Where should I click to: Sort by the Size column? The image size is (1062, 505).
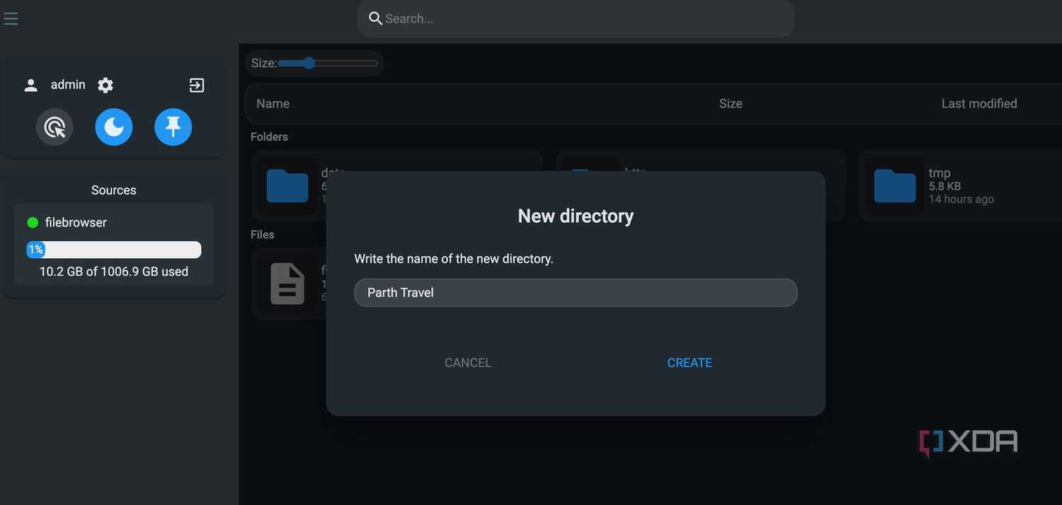point(731,104)
